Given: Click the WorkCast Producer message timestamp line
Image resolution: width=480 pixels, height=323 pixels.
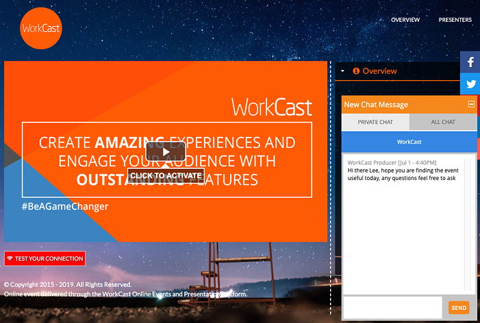Looking at the screenshot, I should point(392,163).
